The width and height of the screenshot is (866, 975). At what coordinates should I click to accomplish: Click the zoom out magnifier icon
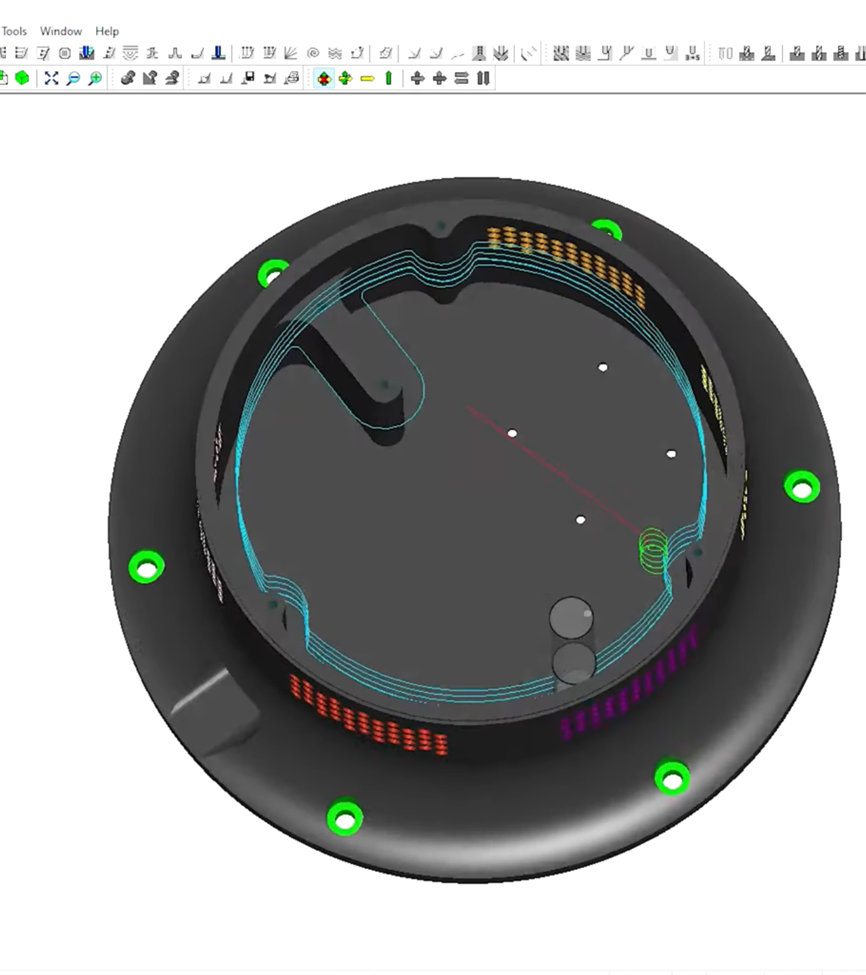click(73, 78)
